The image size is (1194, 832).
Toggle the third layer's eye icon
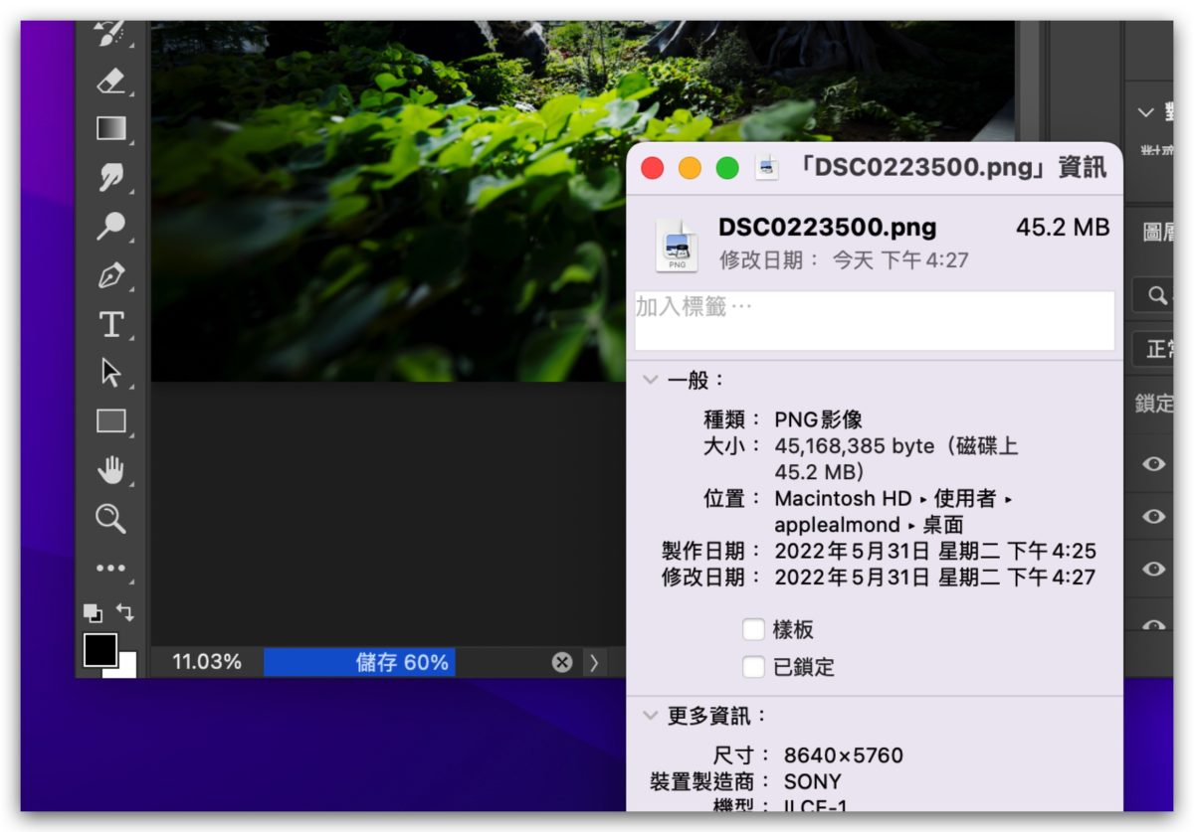(x=1153, y=568)
